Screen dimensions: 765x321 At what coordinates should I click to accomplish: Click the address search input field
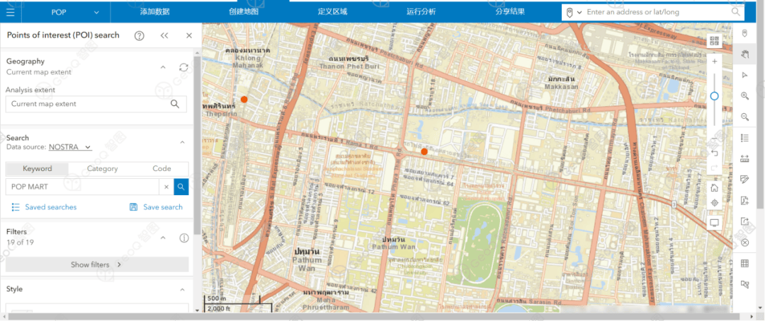coord(657,12)
